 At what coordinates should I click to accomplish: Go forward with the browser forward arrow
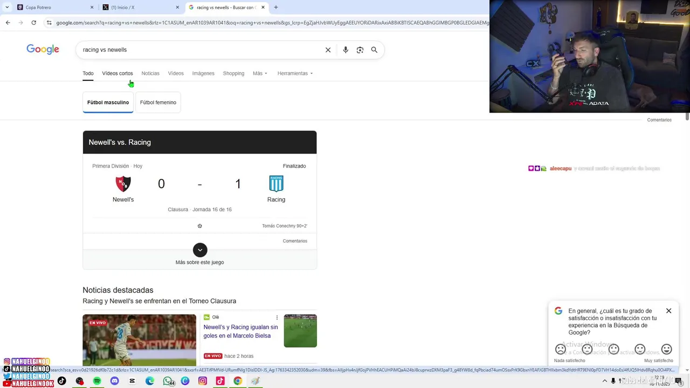coord(20,23)
